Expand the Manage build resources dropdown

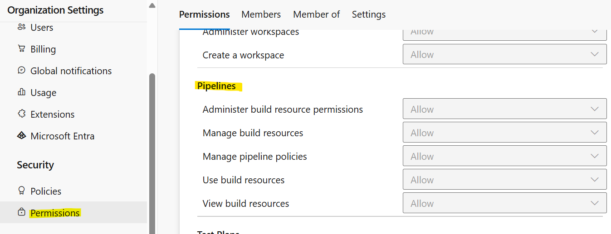point(504,133)
